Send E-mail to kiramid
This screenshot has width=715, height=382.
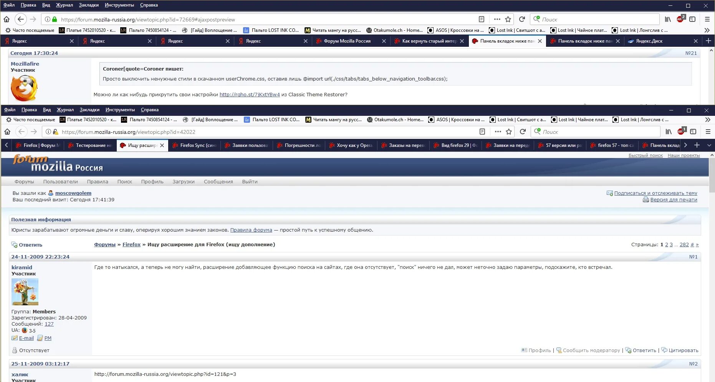point(26,338)
